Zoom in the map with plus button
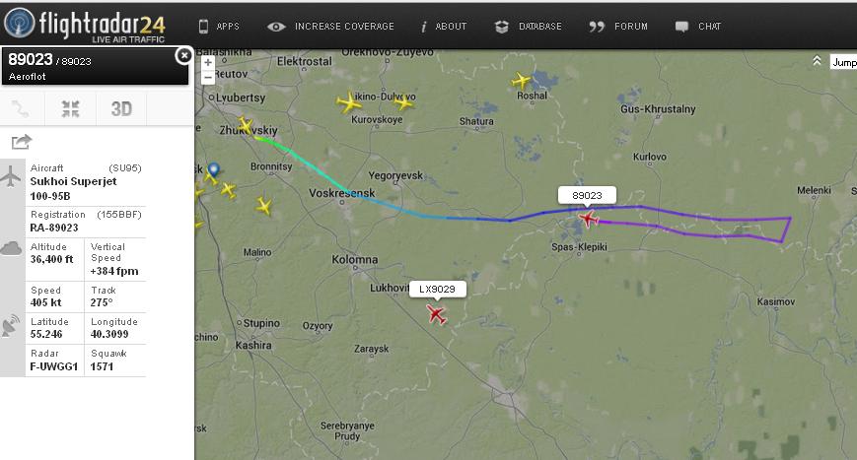Viewport: 857px width, 460px height. (208, 63)
